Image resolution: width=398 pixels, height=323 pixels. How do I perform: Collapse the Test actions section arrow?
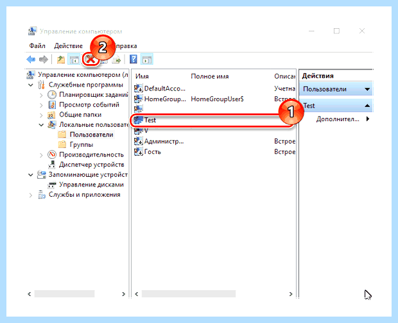click(367, 106)
